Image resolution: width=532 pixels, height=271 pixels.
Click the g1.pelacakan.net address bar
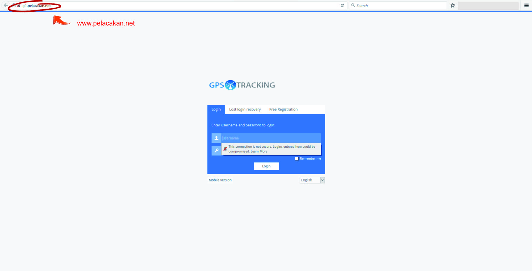pos(172,6)
